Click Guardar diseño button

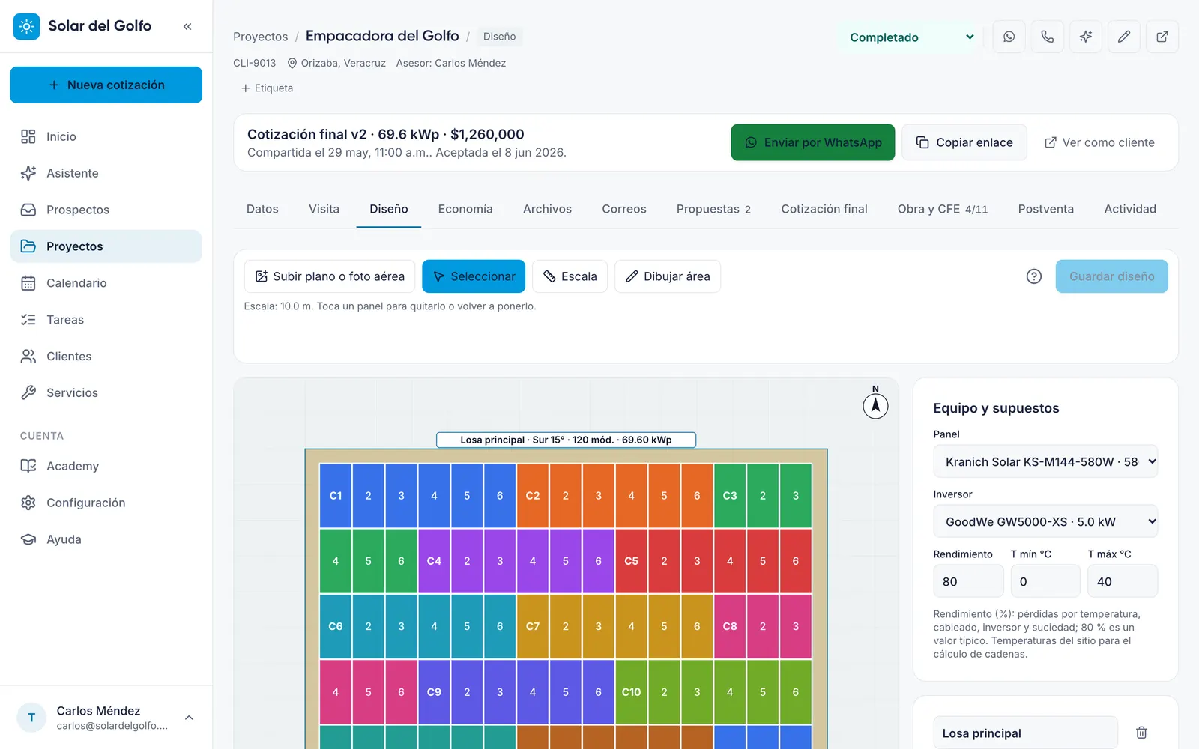point(1111,276)
